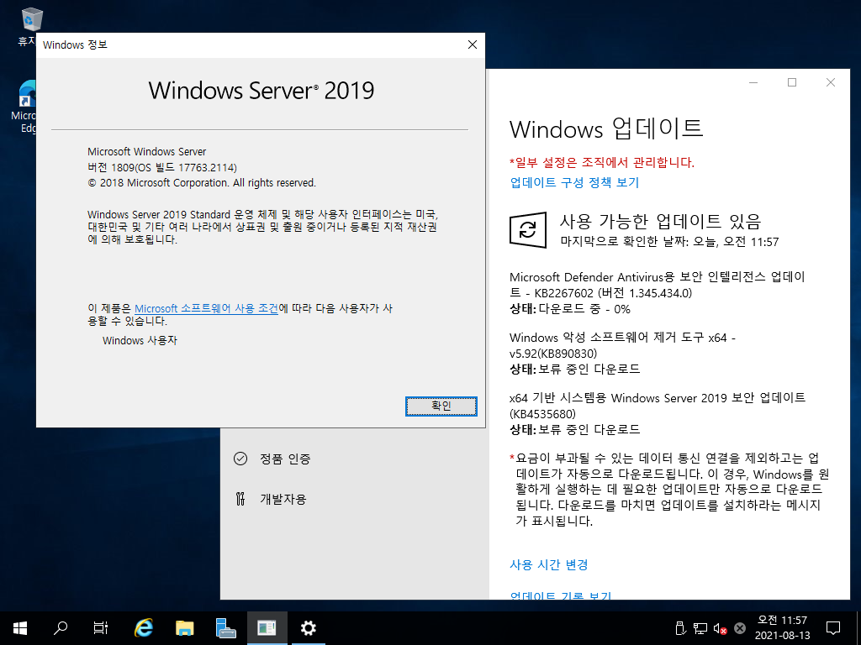Click the network tray icon

click(x=700, y=628)
